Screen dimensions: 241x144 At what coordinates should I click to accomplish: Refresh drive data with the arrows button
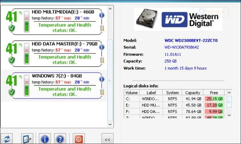pos(7,139)
